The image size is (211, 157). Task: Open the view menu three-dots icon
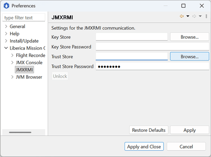point(206,16)
